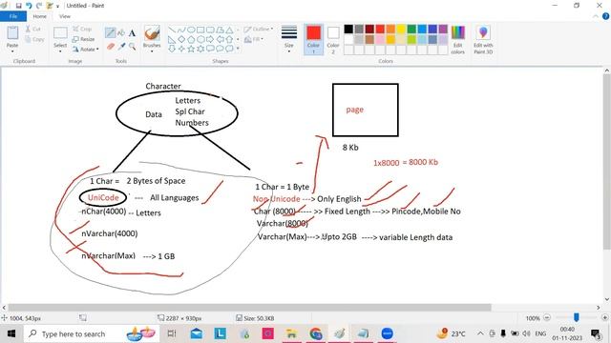This screenshot has height=343, width=611.
Task: Choose the Triangle shape
Action: click(x=229, y=30)
